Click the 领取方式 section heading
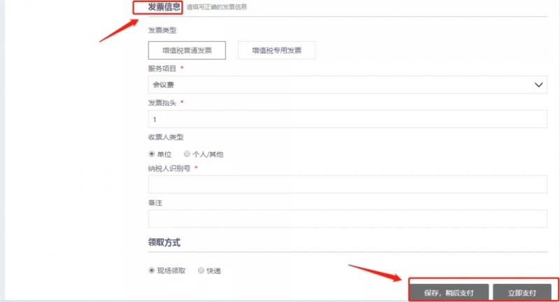Image resolution: width=560 pixels, height=302 pixels. click(x=164, y=242)
